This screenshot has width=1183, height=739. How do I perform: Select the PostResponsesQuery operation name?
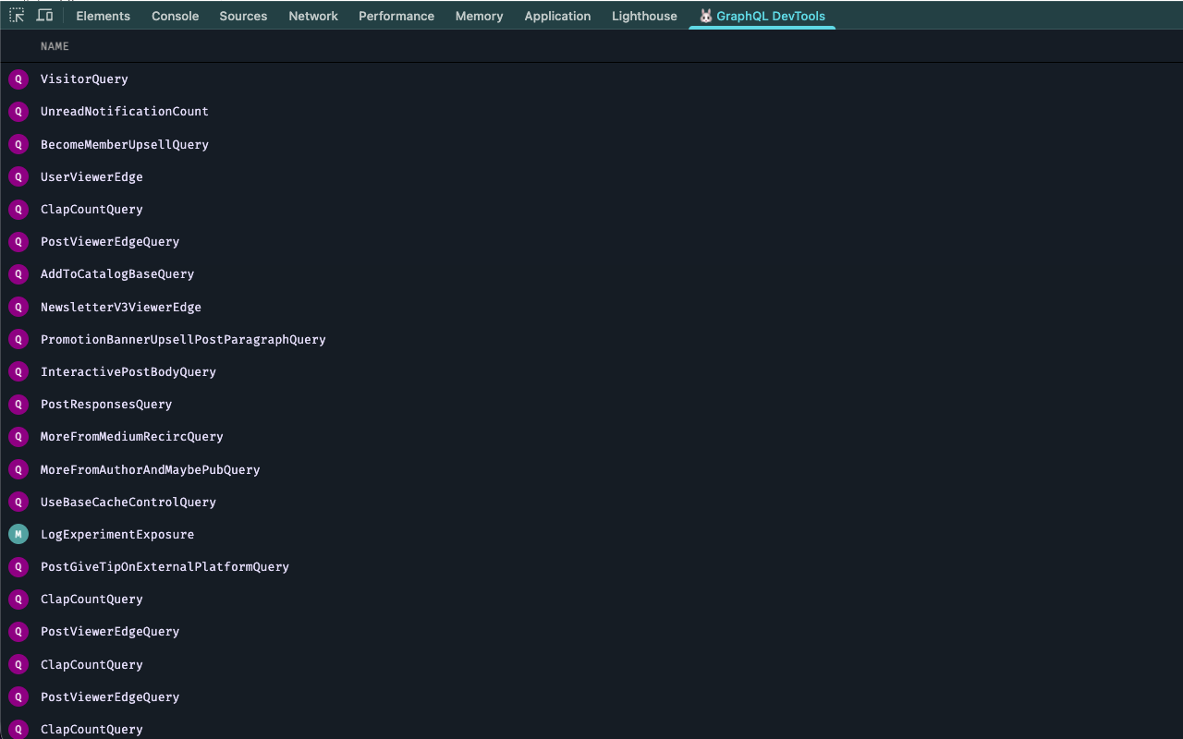coord(106,404)
